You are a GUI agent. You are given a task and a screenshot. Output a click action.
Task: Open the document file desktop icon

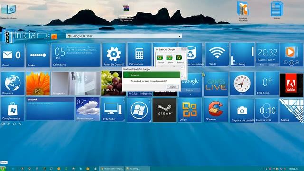coord(277,10)
